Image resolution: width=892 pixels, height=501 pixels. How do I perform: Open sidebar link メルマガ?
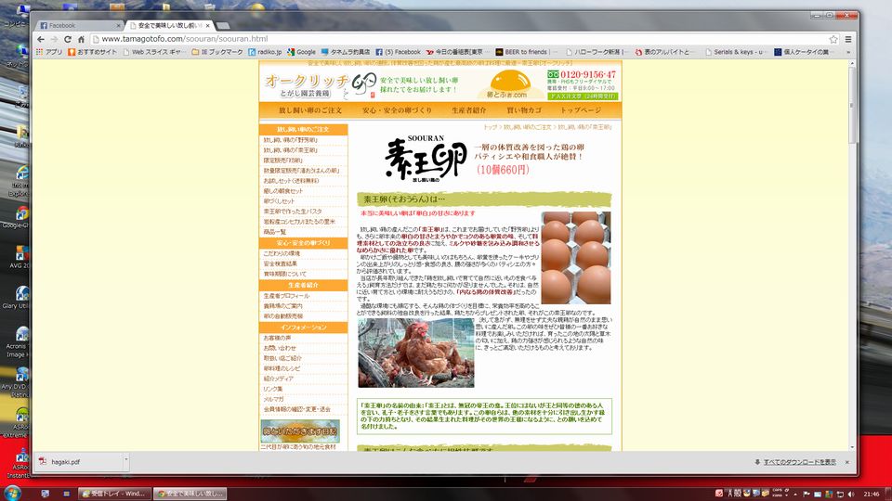point(273,399)
